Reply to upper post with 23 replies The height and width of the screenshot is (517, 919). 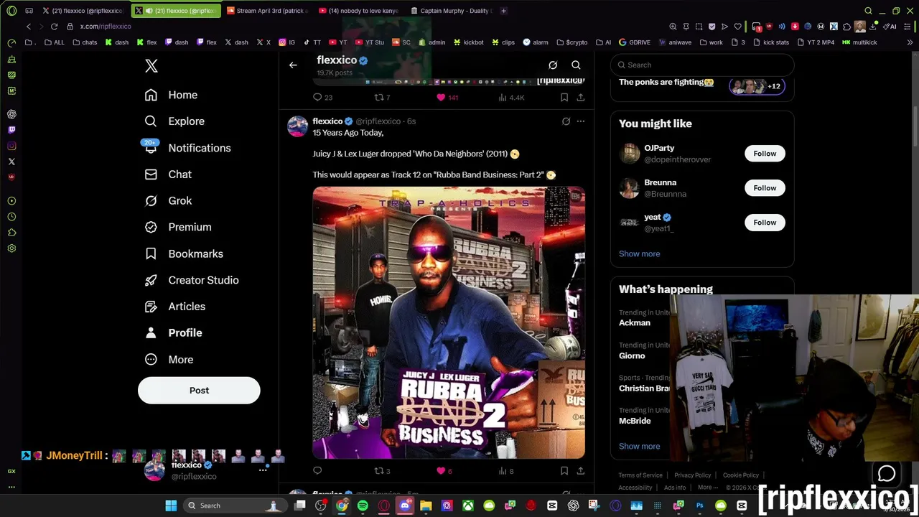[x=322, y=98]
